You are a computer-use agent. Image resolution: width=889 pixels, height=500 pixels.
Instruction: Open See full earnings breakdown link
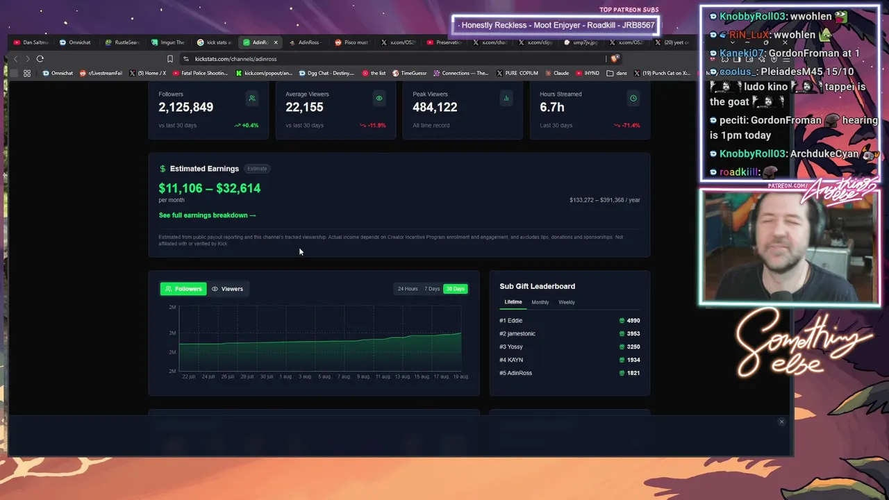coord(207,215)
